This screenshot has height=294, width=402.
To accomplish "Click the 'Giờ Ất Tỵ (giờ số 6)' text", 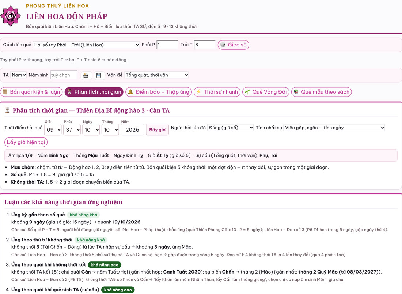I will [x=169, y=155].
